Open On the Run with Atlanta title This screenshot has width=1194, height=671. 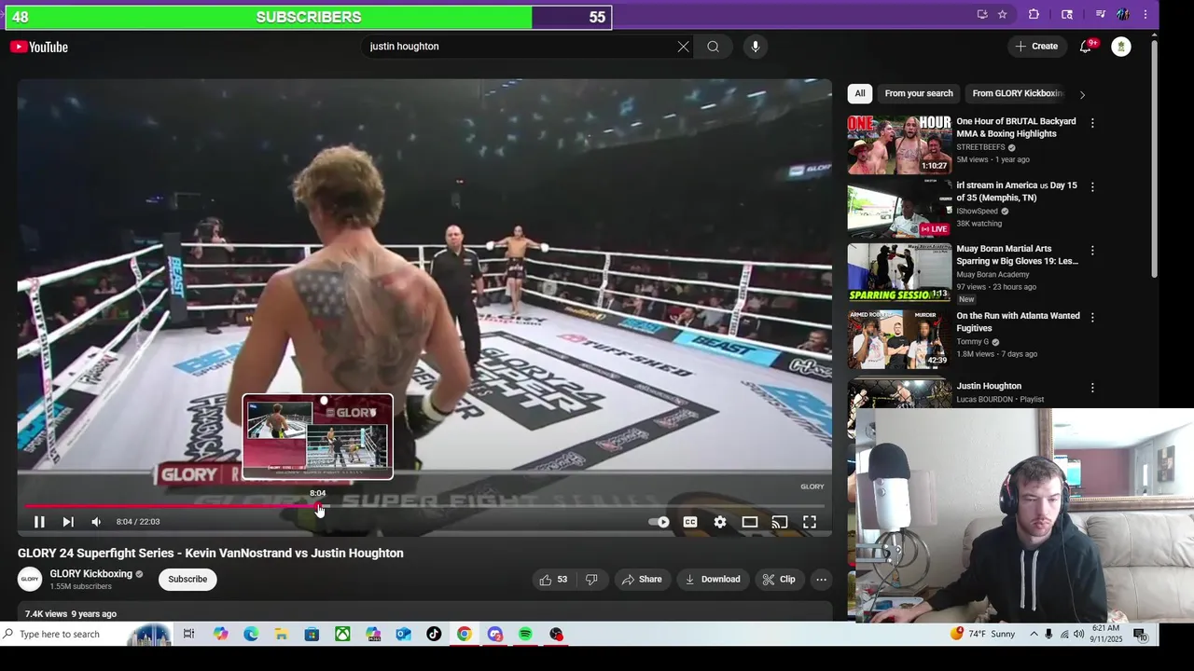pos(1018,322)
